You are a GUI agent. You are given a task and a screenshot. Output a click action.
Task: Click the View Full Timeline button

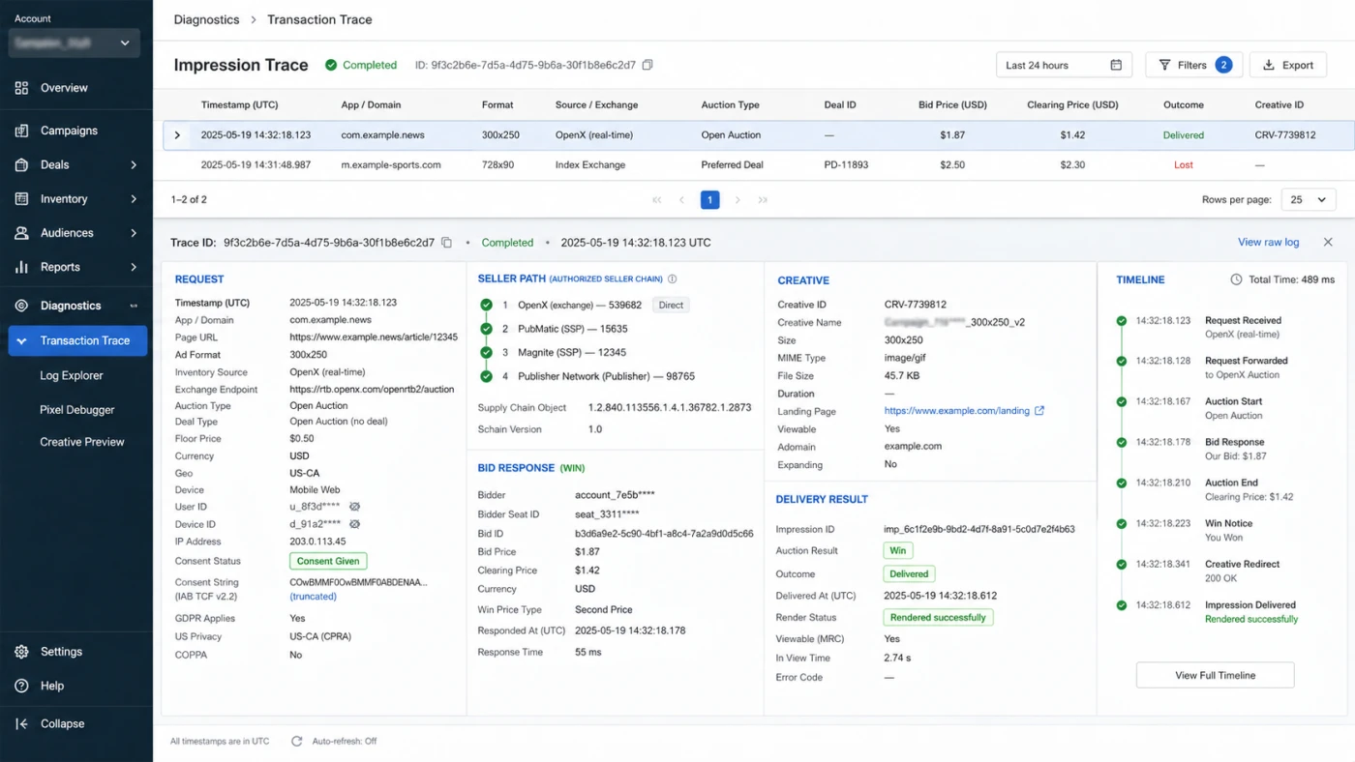tap(1215, 675)
